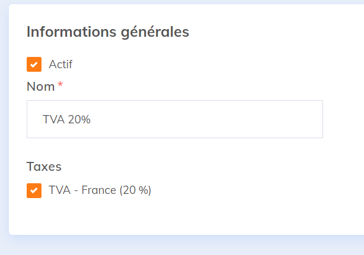
Task: Click the "Taxes" section label
Action: [44, 167]
